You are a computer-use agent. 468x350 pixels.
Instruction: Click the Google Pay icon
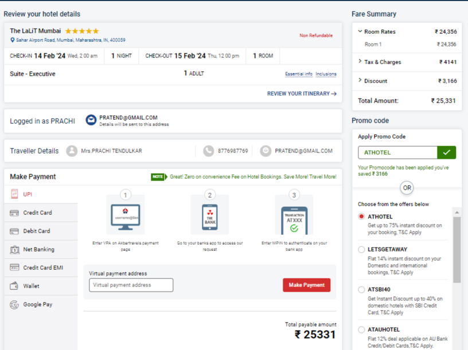(x=14, y=305)
